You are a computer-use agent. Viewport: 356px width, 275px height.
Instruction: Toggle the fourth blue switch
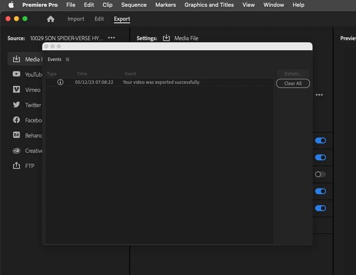(321, 191)
